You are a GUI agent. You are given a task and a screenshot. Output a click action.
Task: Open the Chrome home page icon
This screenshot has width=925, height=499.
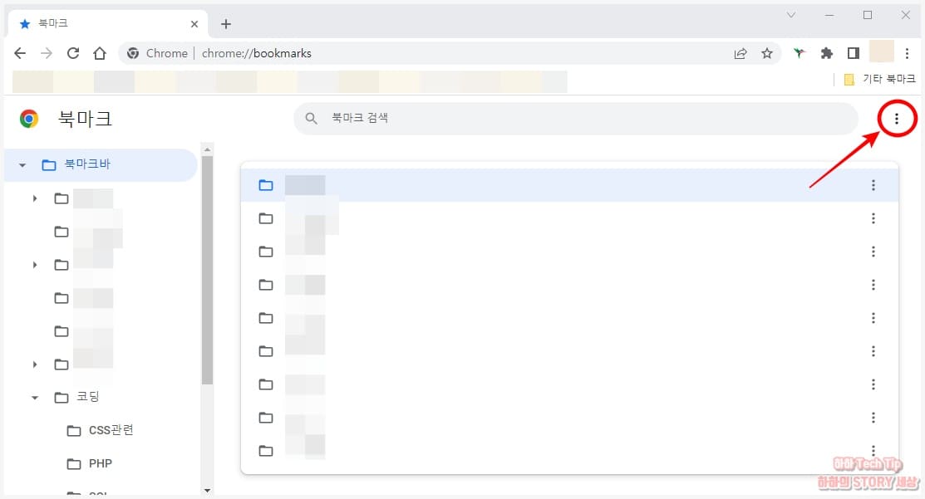[100, 53]
